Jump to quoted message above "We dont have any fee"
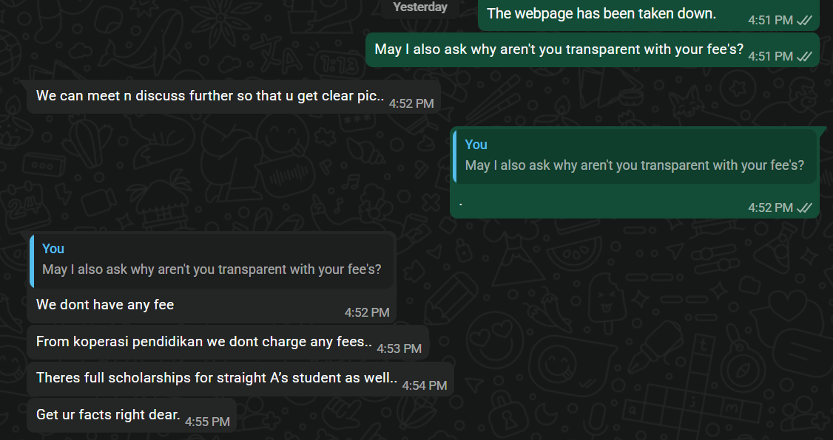 click(212, 260)
